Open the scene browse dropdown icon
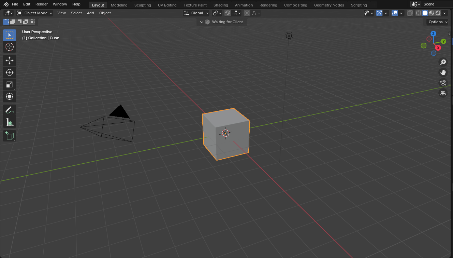This screenshot has width=453, height=258. [x=416, y=4]
